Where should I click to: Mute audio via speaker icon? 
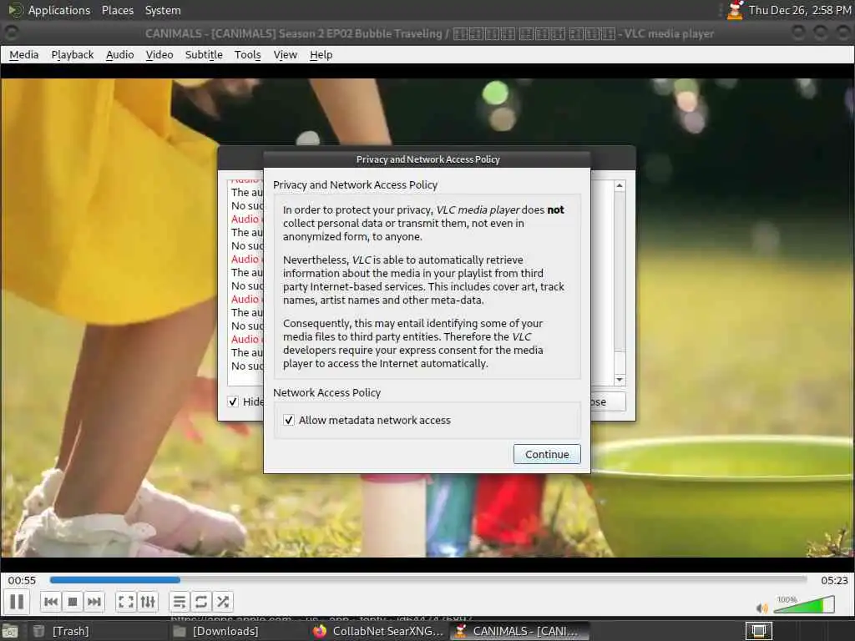point(761,608)
